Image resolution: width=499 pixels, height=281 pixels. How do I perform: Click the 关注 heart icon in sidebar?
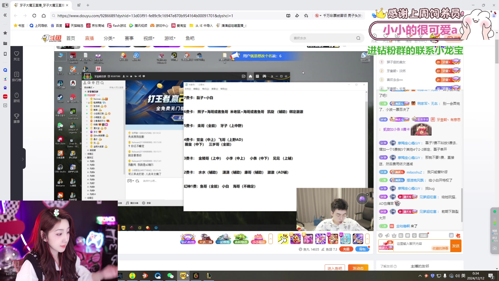[x=16, y=54]
